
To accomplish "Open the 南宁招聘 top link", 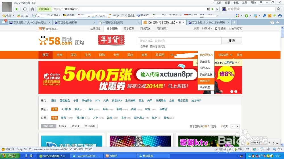I will [x=129, y=29].
